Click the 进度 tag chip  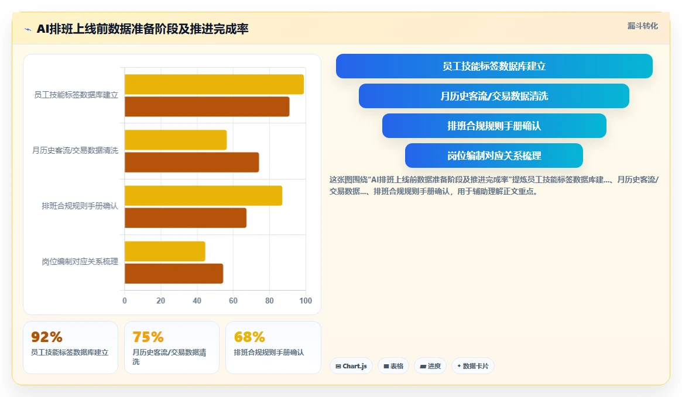430,366
